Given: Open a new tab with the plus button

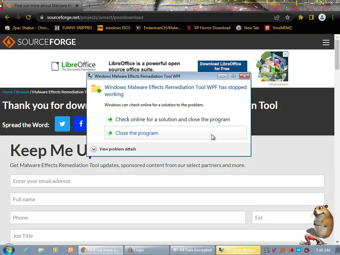Looking at the screenshot, I should coord(89,6).
